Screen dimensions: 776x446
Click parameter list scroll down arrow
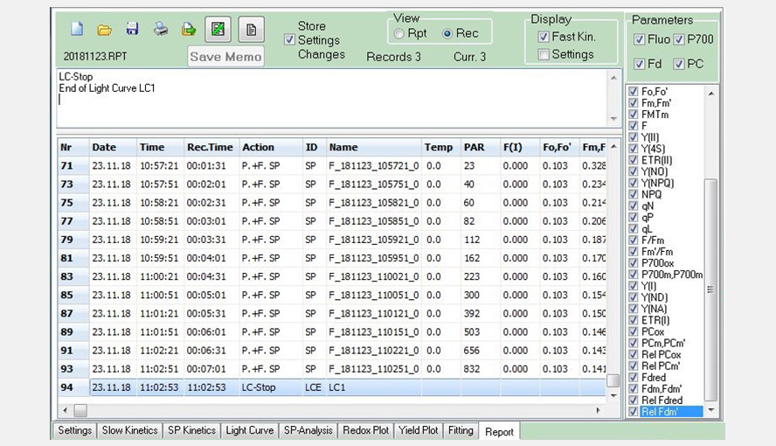pyautogui.click(x=711, y=410)
